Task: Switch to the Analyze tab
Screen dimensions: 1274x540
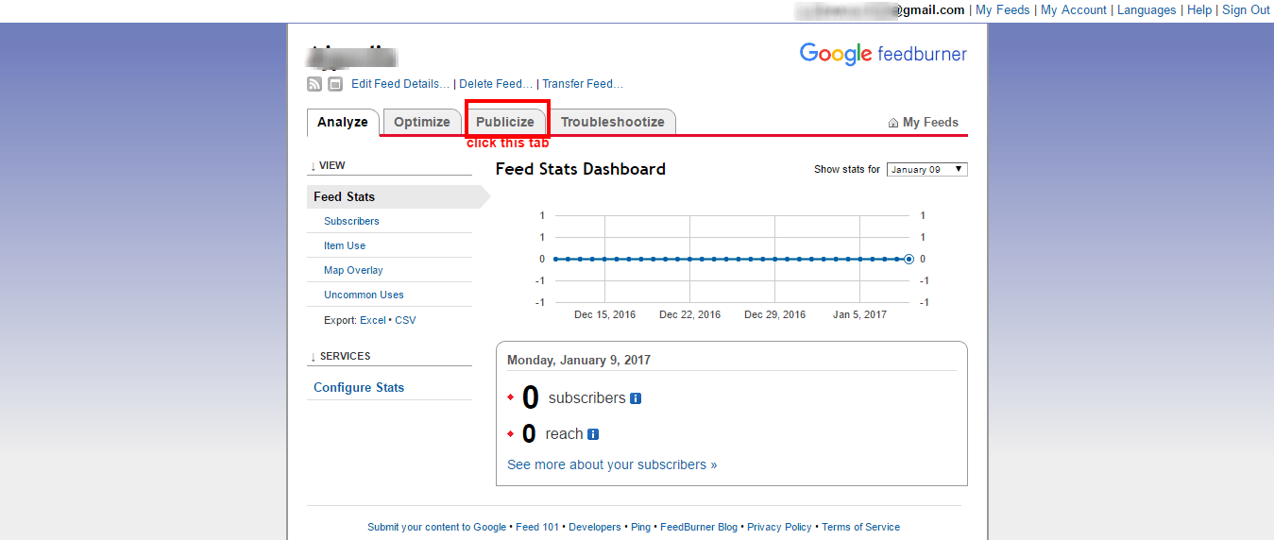Action: pos(343,122)
